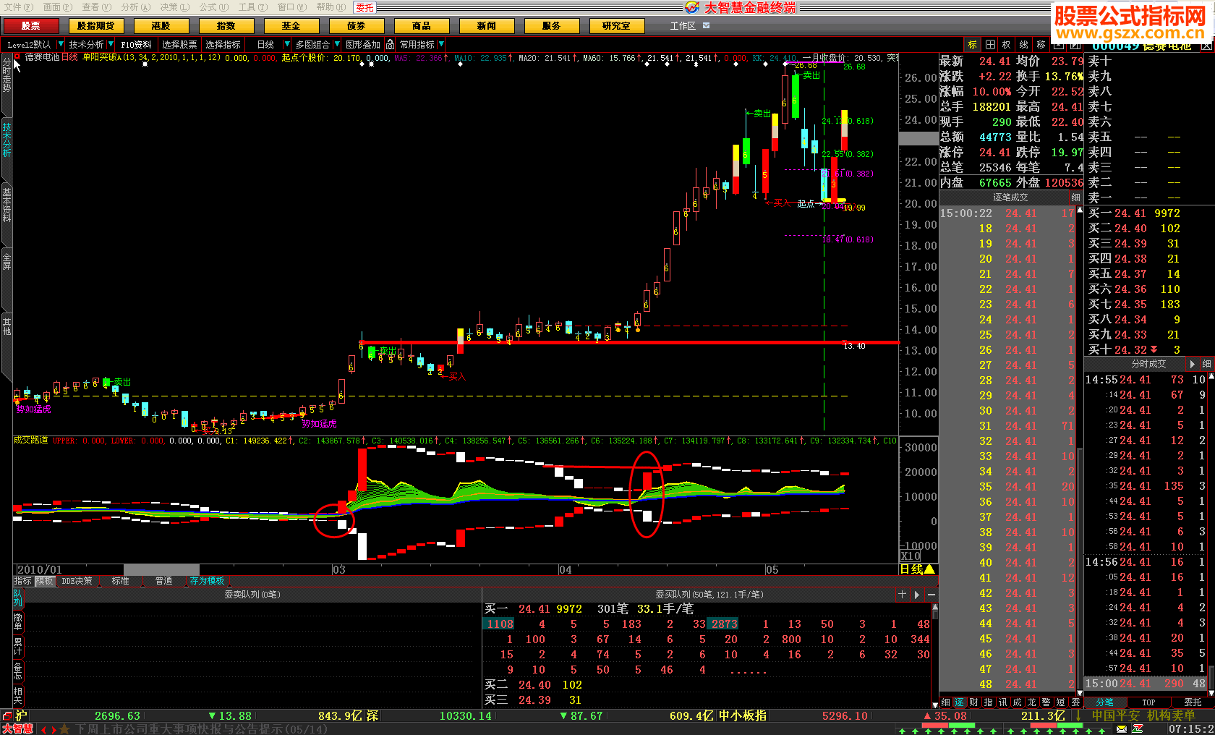Viewport: 1215px width, 735px height.
Task: Toggle the chart lock icon
Action: [390, 45]
